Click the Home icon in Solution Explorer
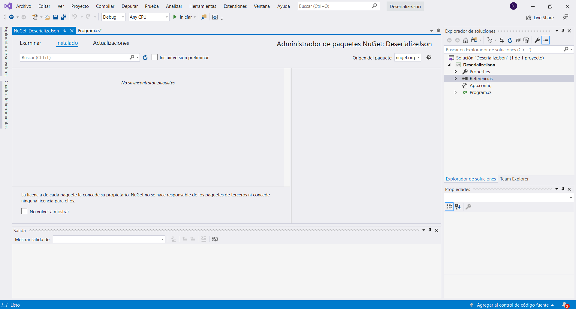 (465, 40)
